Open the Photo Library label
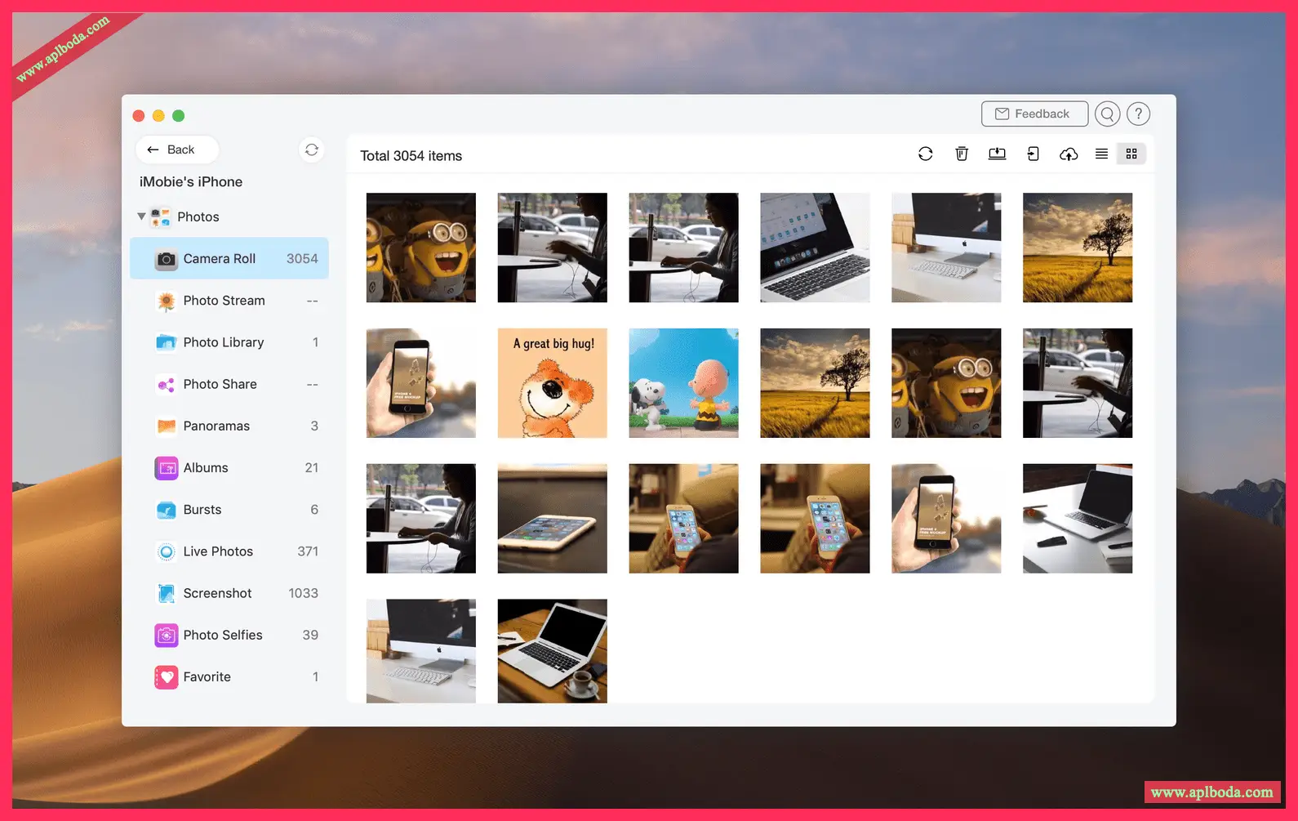 tap(224, 342)
